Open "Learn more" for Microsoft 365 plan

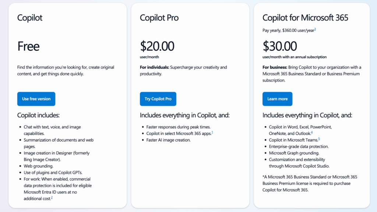[277, 99]
